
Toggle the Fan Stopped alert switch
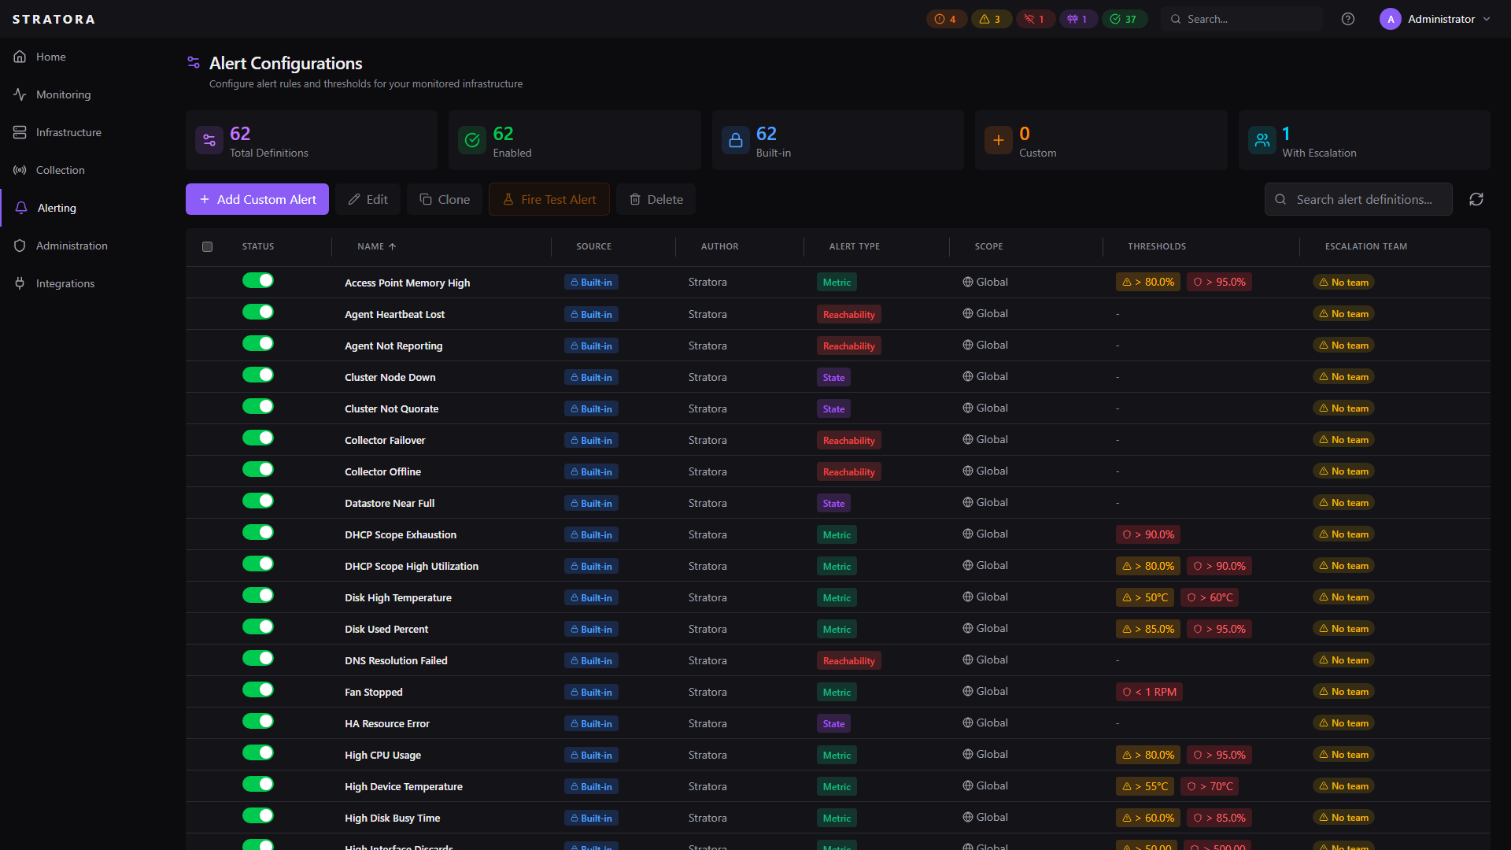tap(258, 689)
